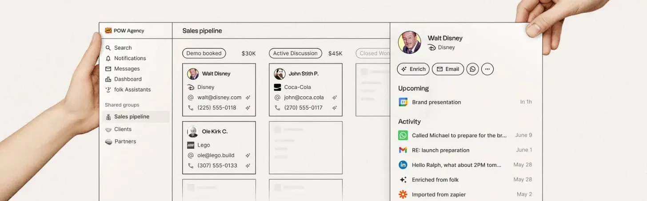Screen dimensions: 647x201
Task: Open Ole Kirk C. avatar
Action: (x=193, y=131)
